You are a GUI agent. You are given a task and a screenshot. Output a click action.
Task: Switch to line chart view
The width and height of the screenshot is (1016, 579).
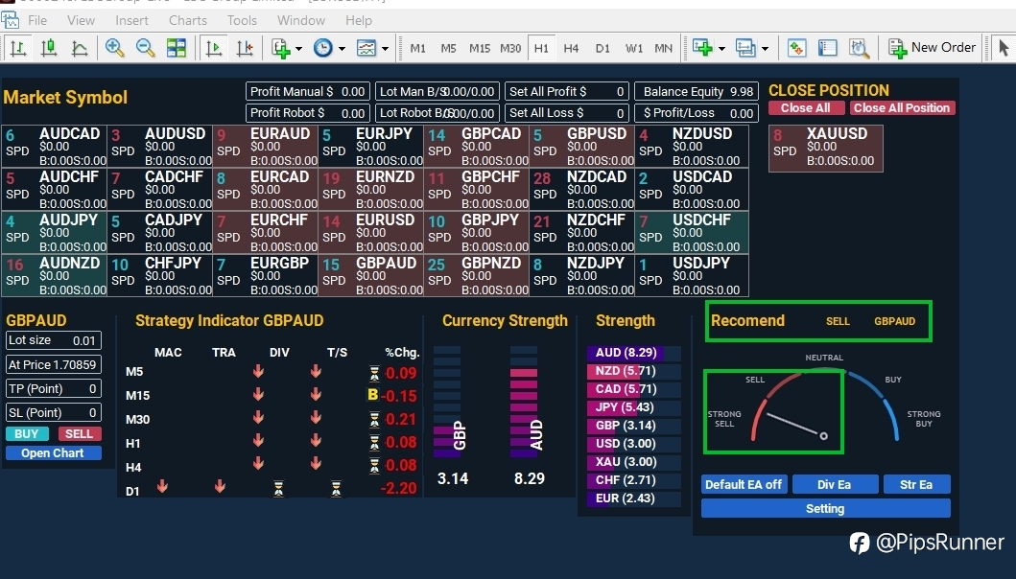pos(79,48)
